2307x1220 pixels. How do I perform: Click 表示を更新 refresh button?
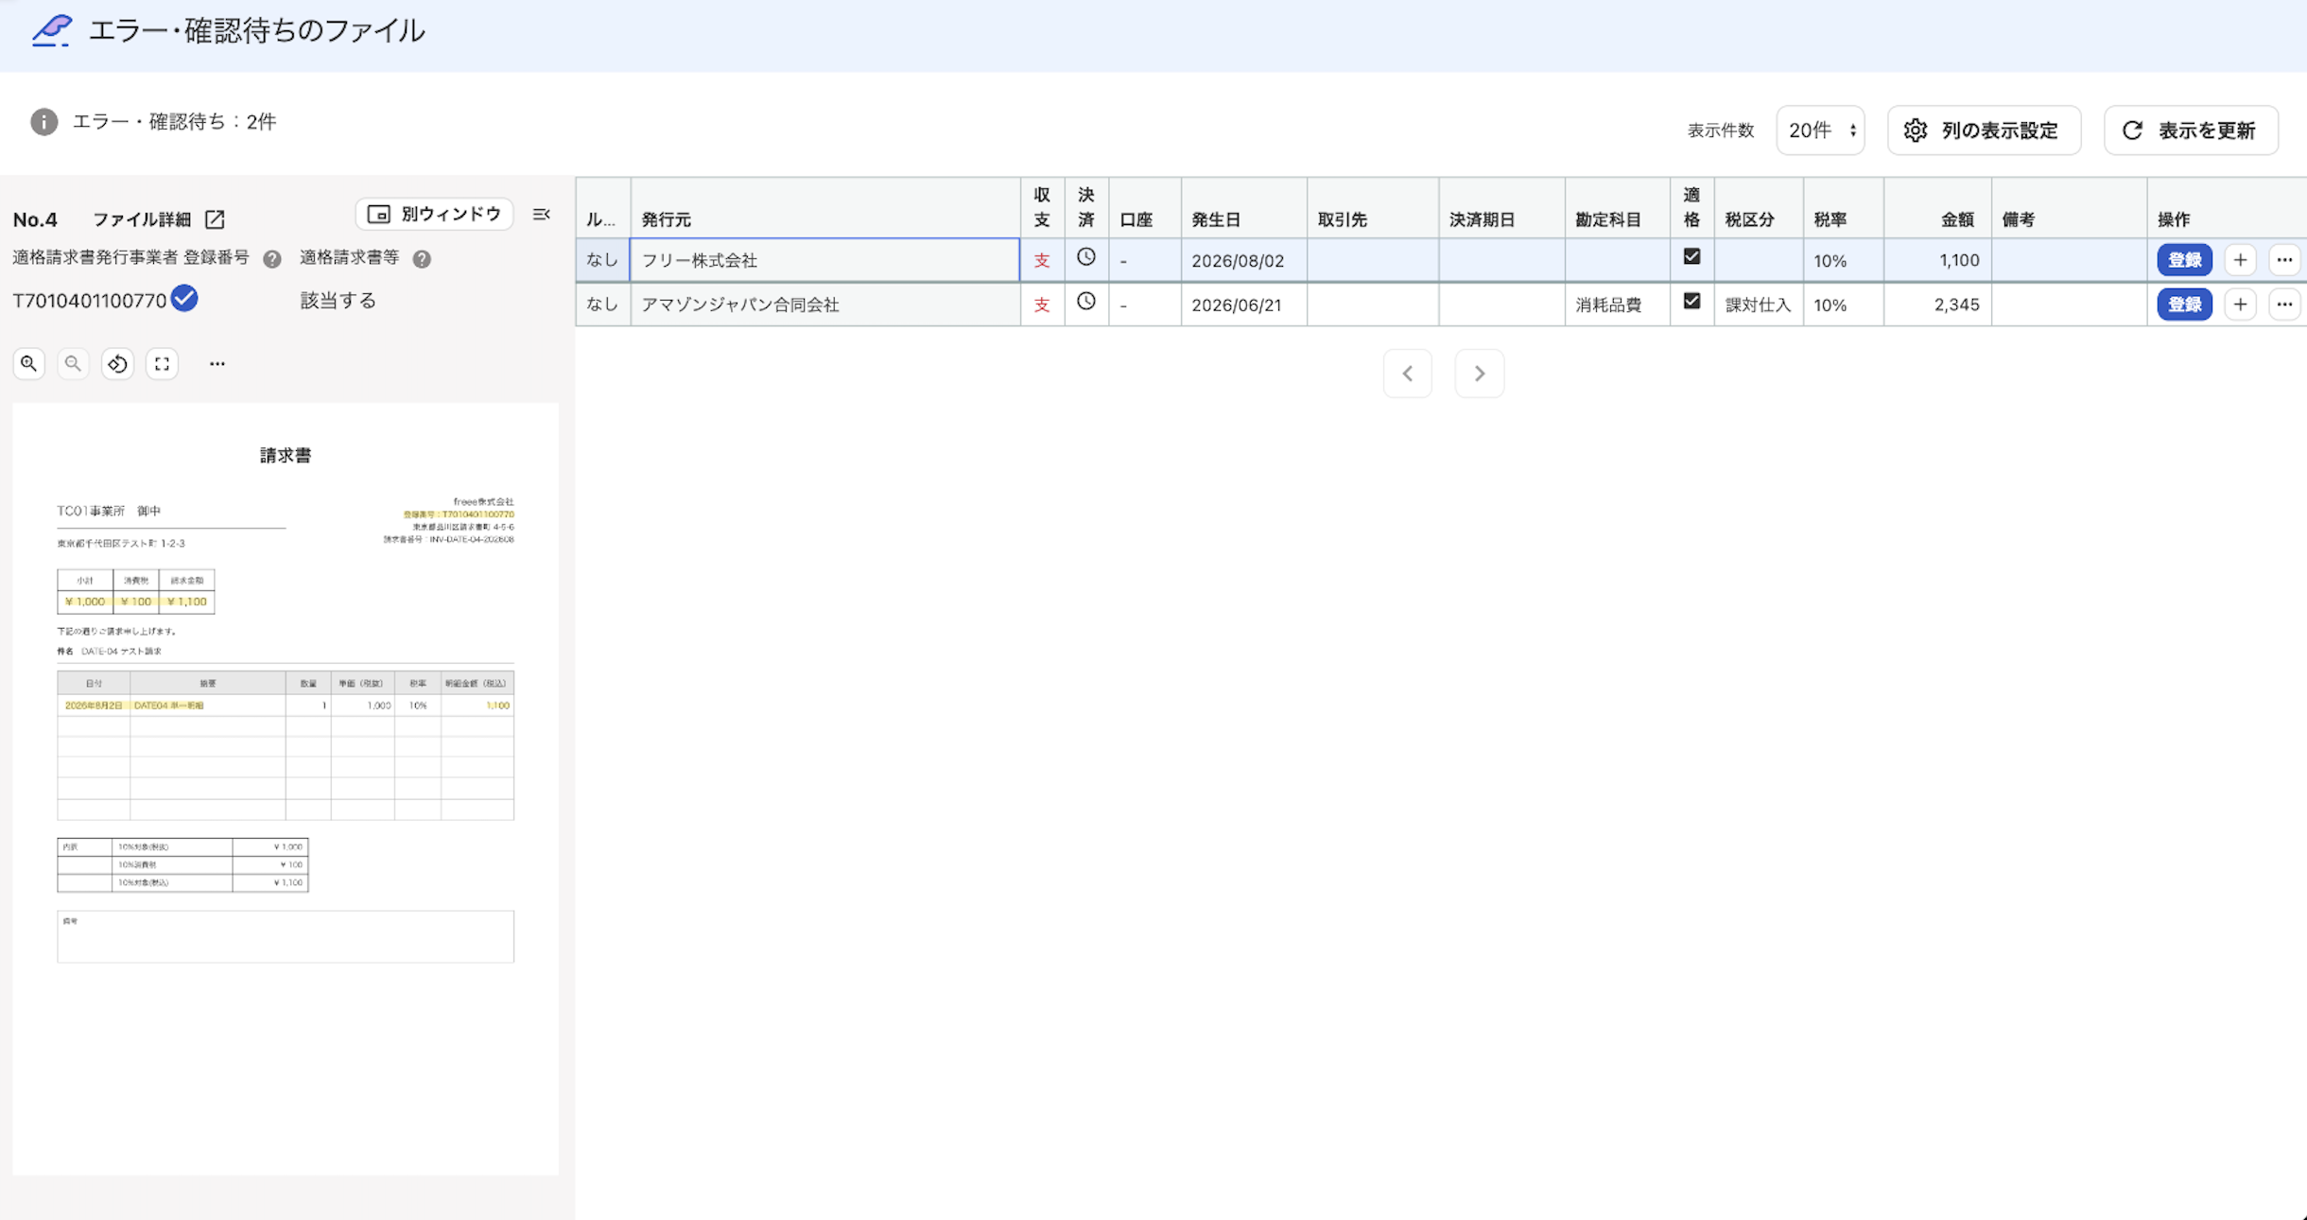point(2191,131)
